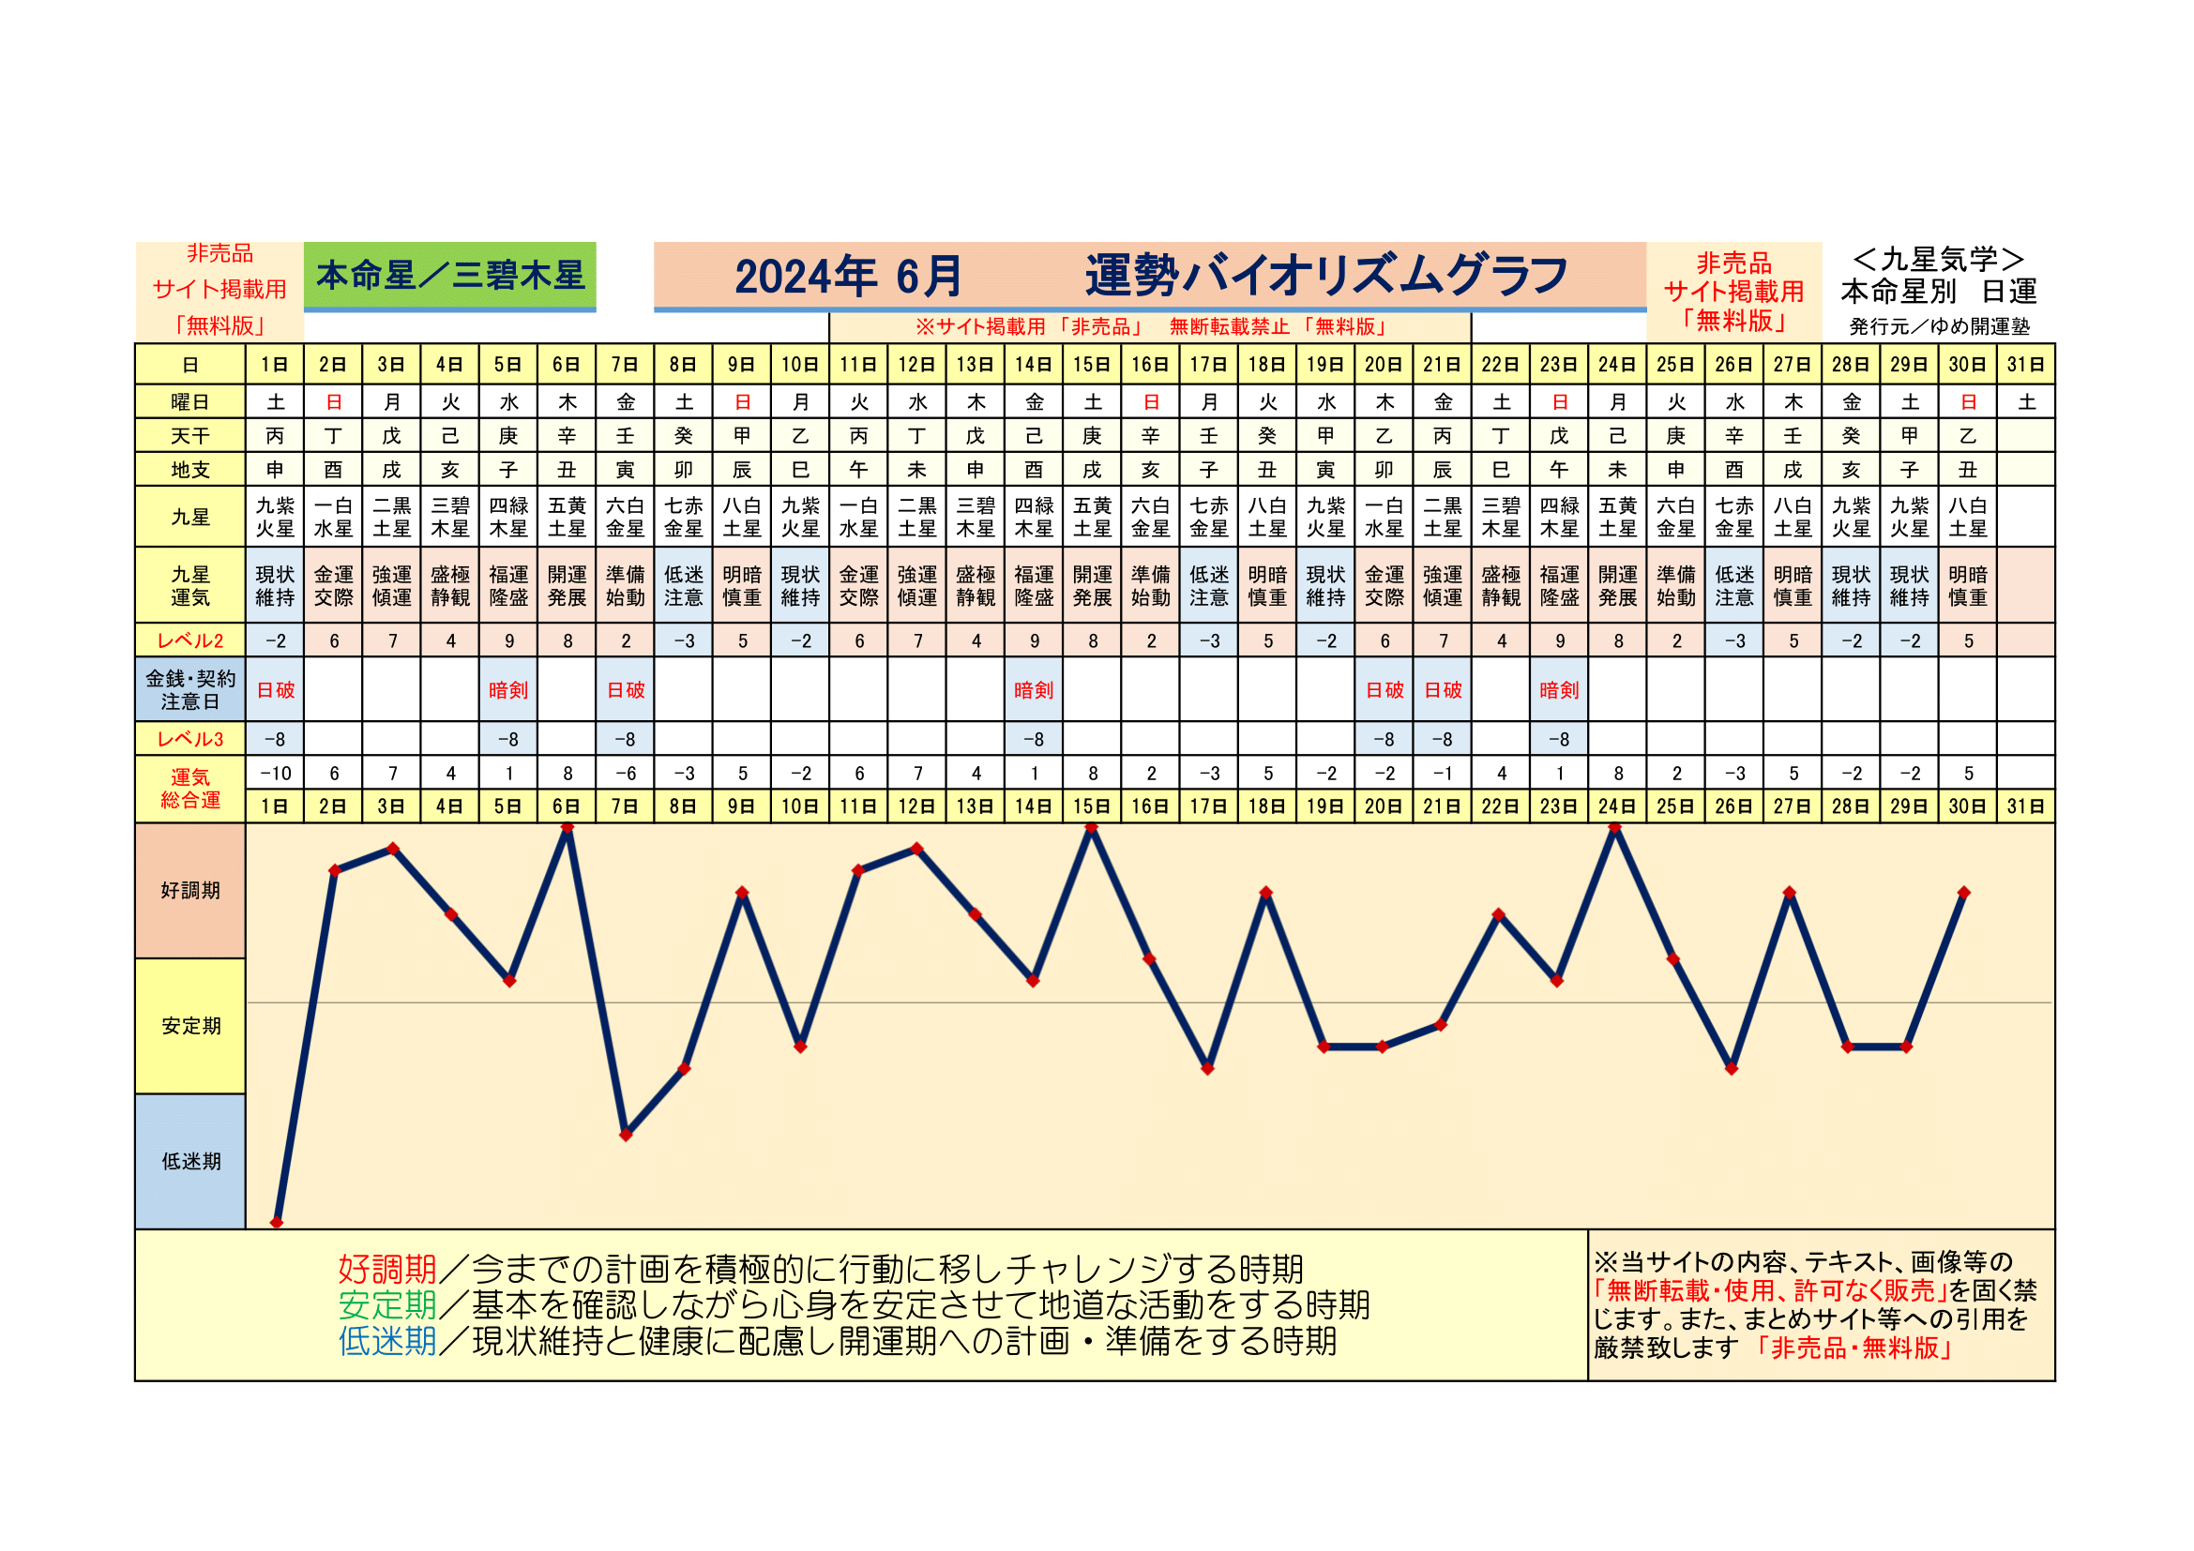Click the レベル3 row label
Screen dimensions: 2194x1551
[190, 739]
